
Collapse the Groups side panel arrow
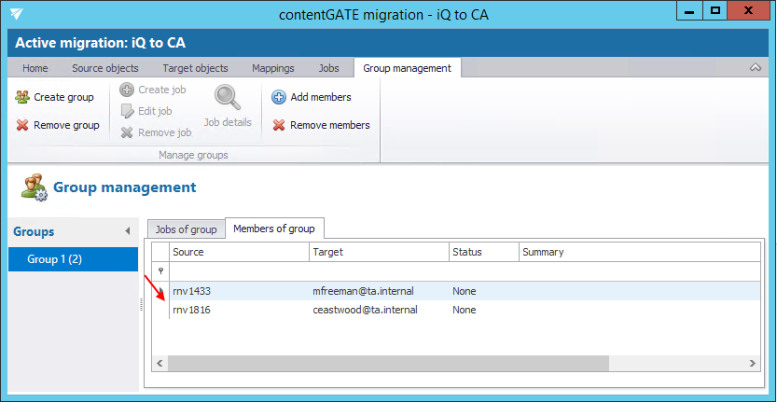(127, 231)
